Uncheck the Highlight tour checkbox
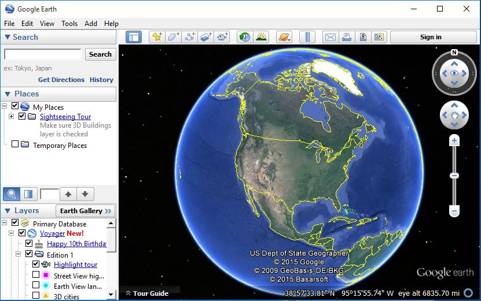 [x=36, y=264]
